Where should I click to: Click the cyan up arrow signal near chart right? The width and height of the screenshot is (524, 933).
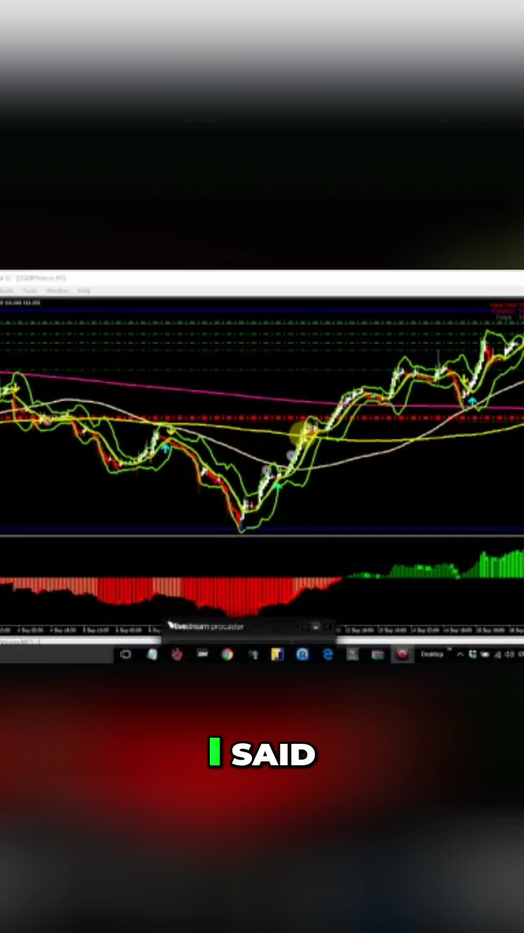[472, 401]
